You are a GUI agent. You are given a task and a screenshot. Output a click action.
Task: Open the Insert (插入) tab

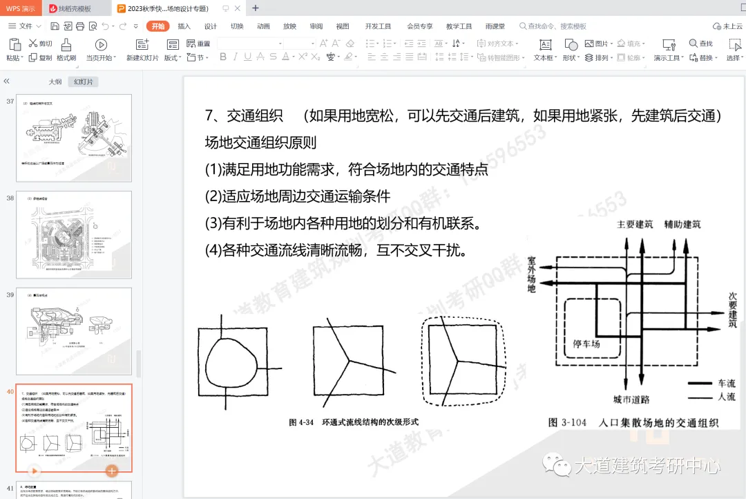pos(184,26)
